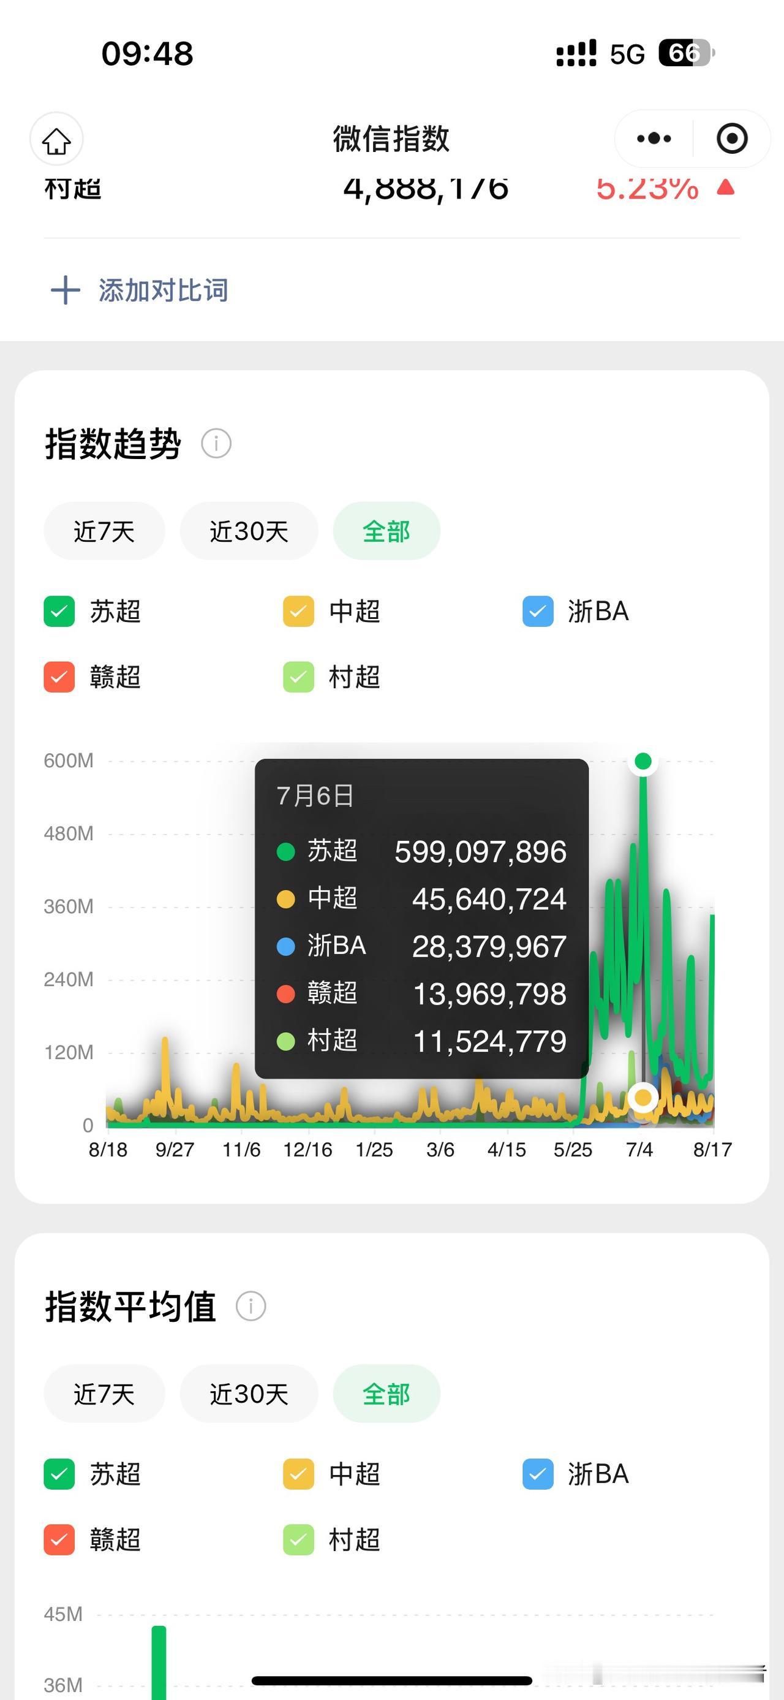Tap the plus icon for adding comparison word
This screenshot has height=1700, width=784.
click(x=66, y=290)
